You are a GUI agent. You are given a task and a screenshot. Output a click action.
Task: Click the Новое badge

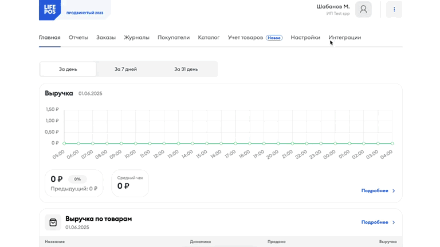click(x=274, y=38)
